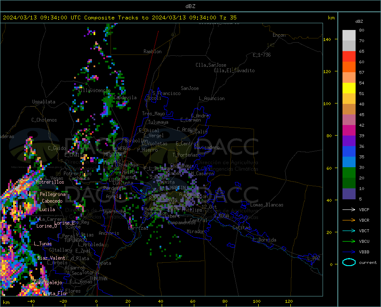Click the Ramblon place label

(x=152, y=52)
